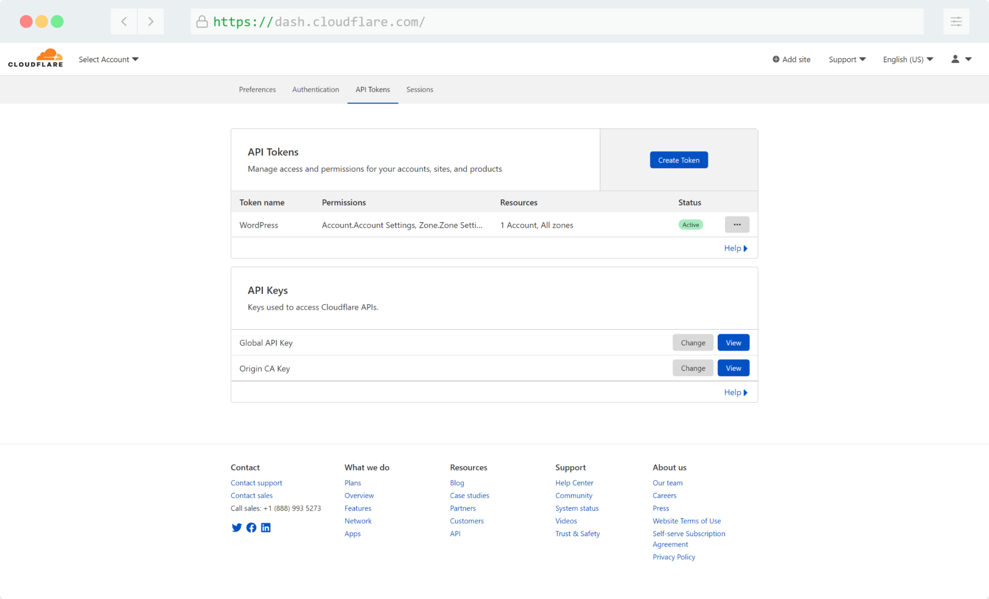Click the yellow minimize window button
This screenshot has height=599, width=989.
click(42, 22)
